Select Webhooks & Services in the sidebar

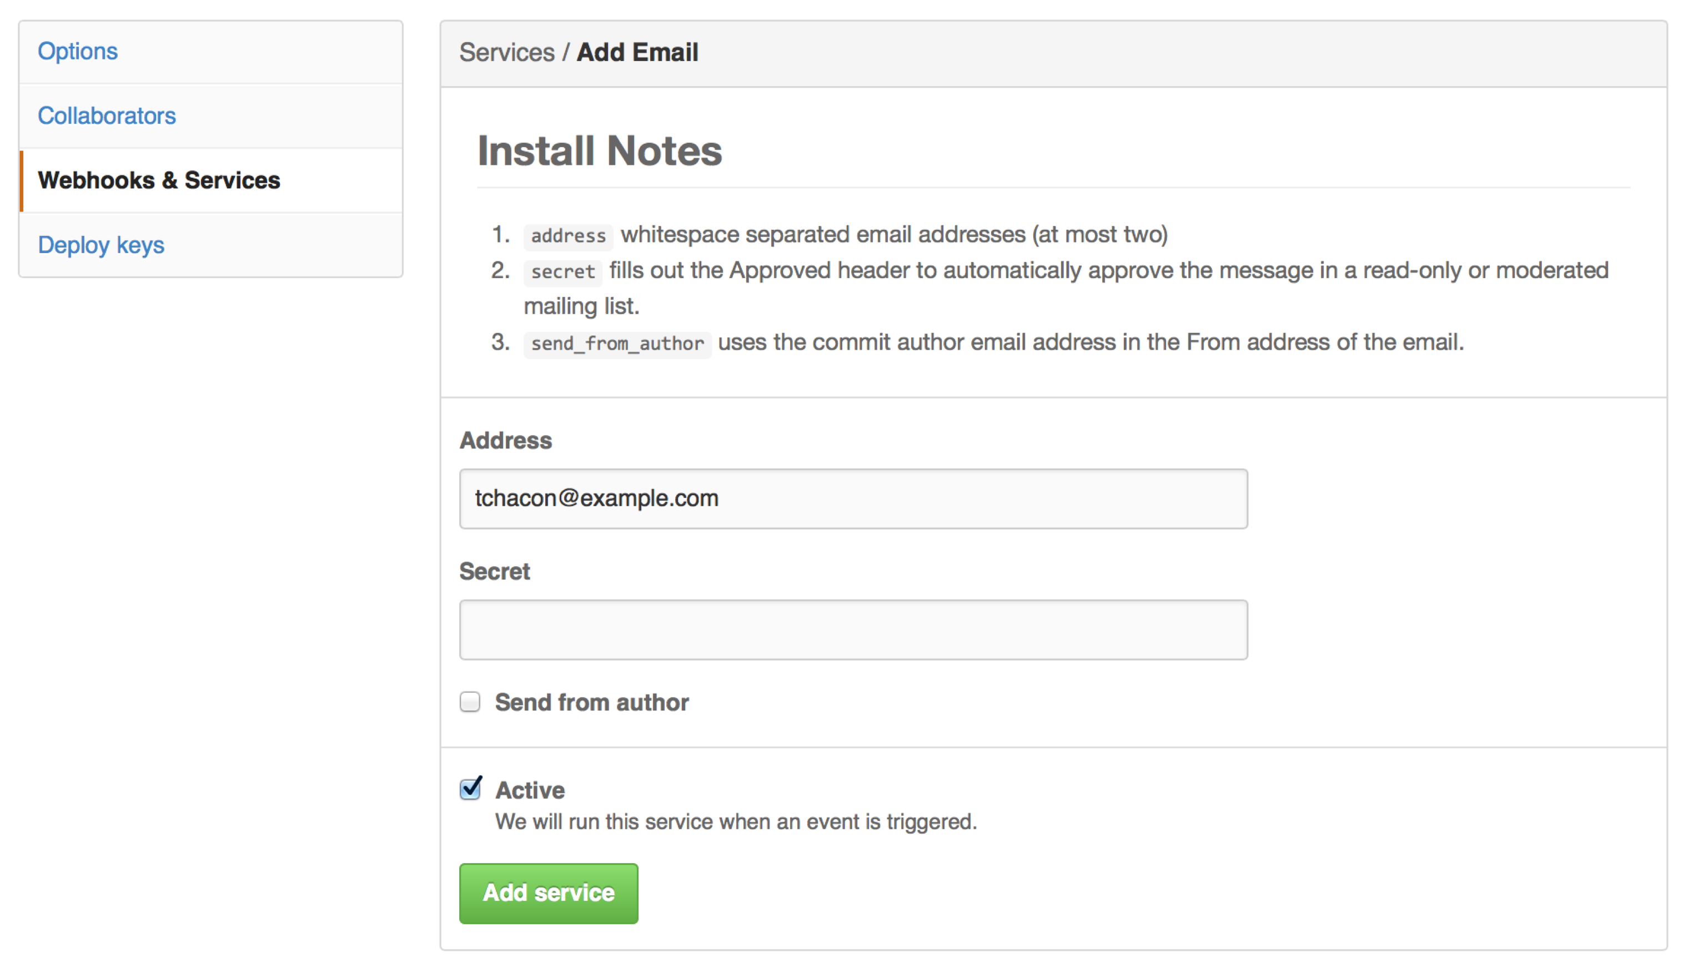coord(159,180)
